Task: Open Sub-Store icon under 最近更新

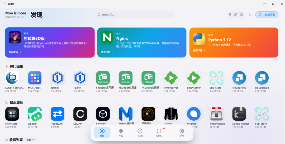Action: pyautogui.click(x=262, y=114)
